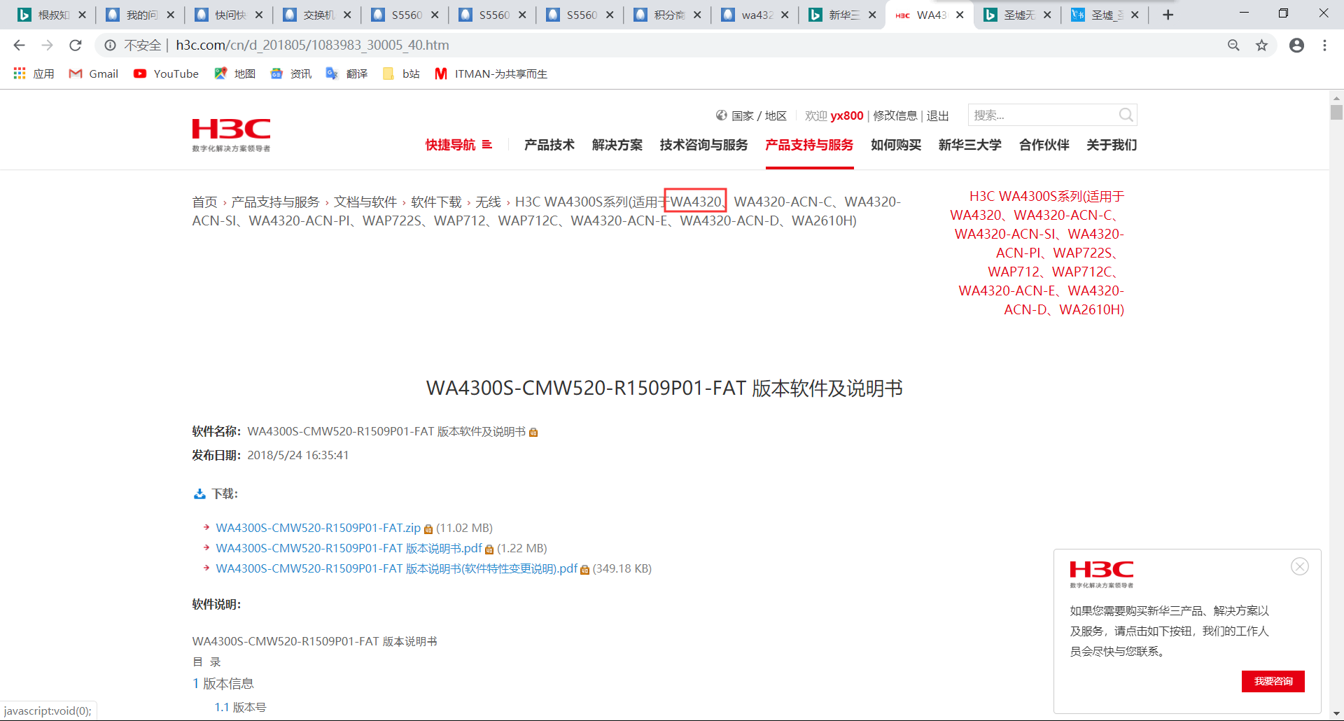The height and width of the screenshot is (721, 1344).
Task: Bookmark this page with the star
Action: [1261, 45]
